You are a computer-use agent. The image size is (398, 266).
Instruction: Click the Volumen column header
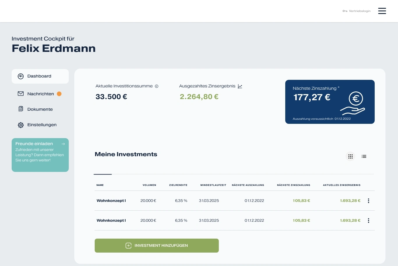tap(149, 185)
